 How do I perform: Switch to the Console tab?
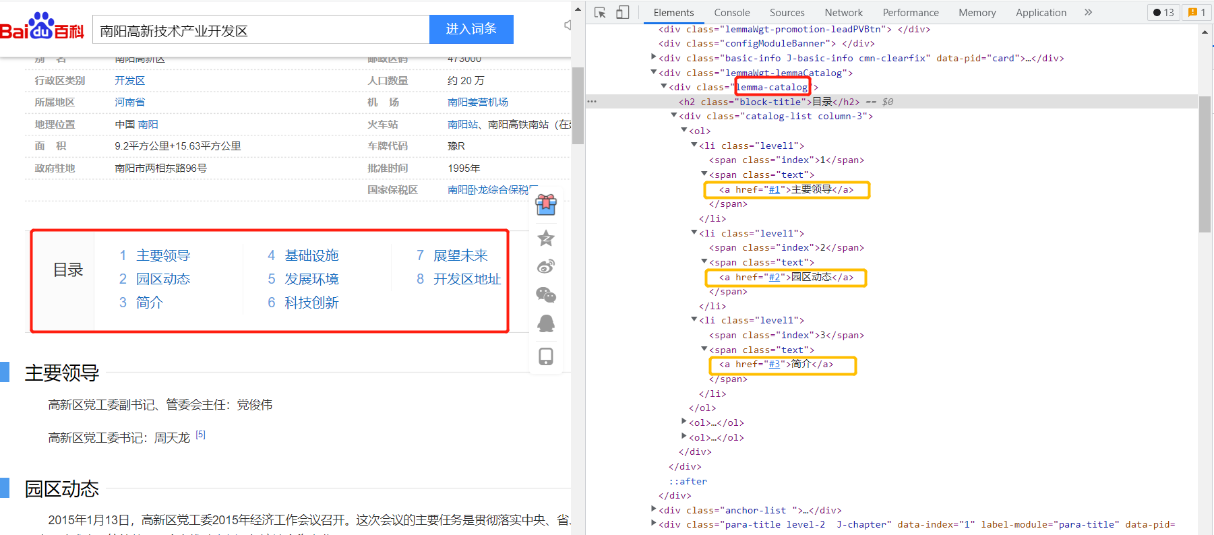pos(732,12)
